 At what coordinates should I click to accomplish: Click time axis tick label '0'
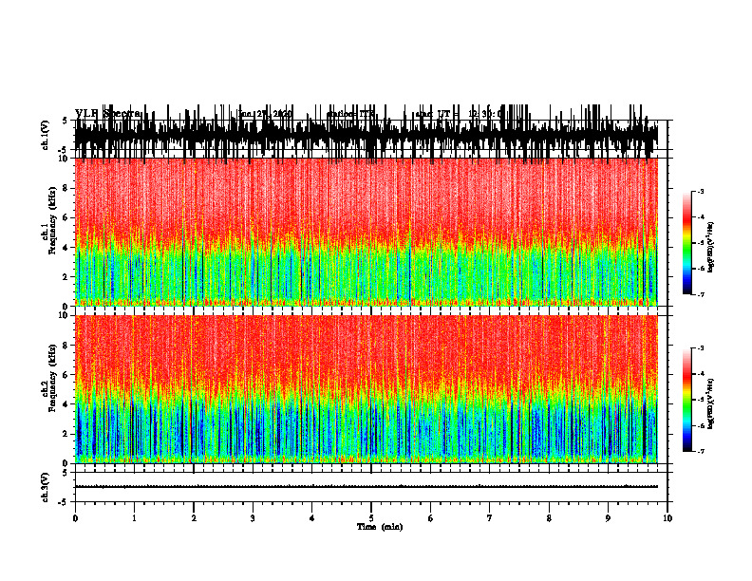pos(75,518)
